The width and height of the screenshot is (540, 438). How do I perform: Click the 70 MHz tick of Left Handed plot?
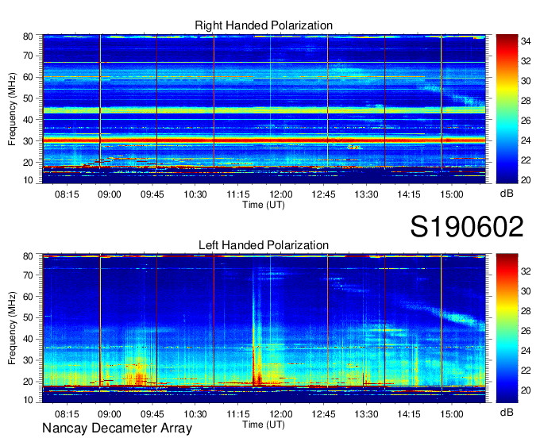[28, 275]
